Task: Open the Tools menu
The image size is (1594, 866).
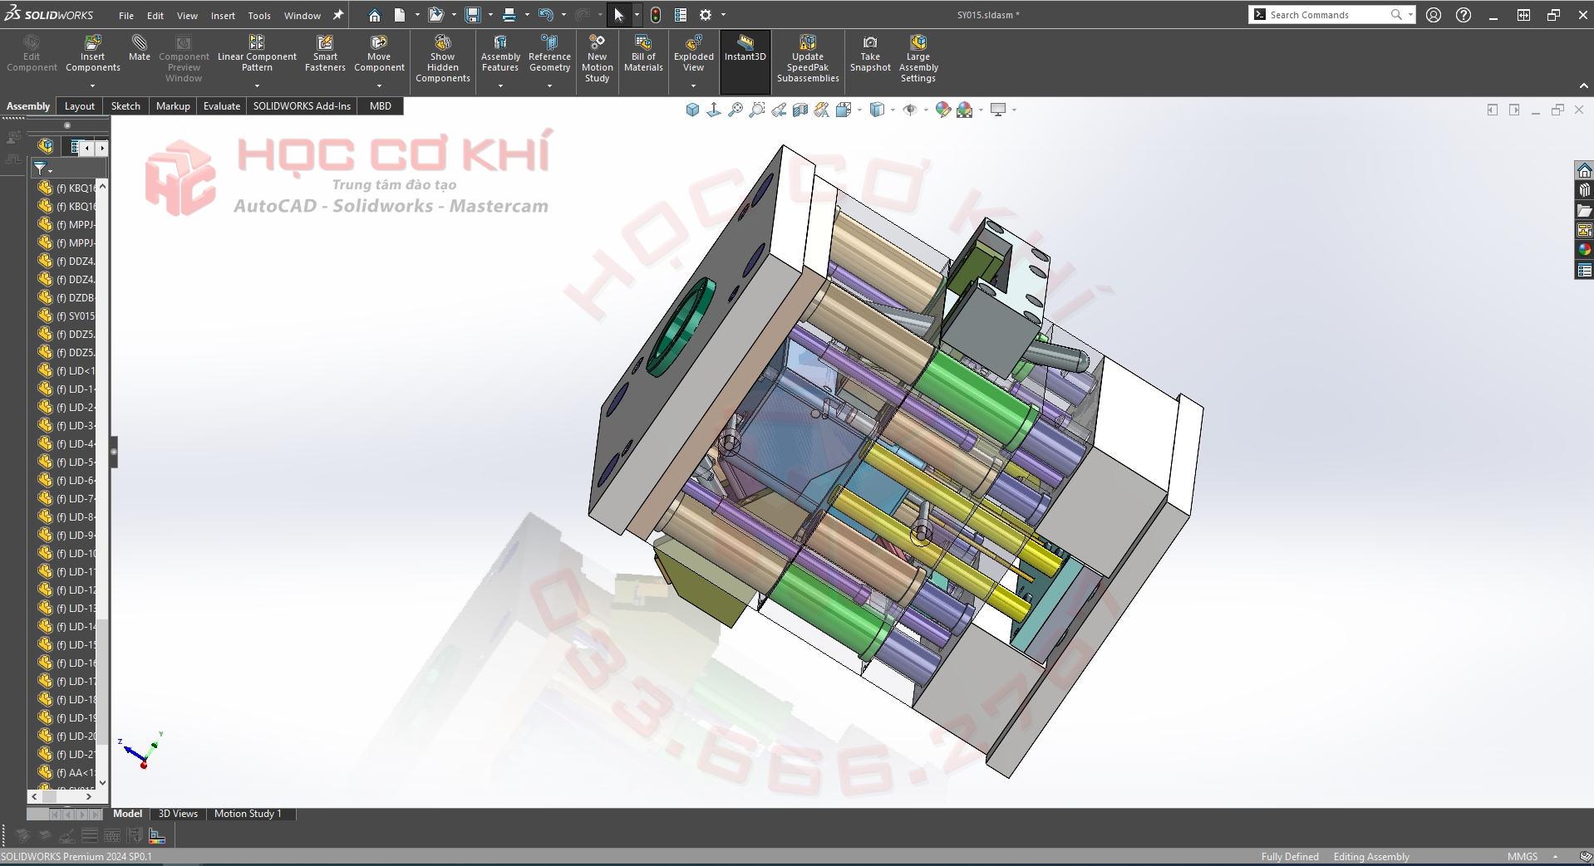Action: point(259,16)
